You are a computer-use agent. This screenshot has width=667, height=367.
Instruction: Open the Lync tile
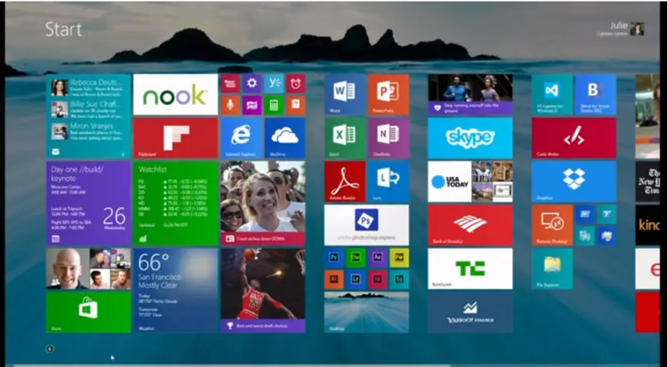[x=389, y=181]
